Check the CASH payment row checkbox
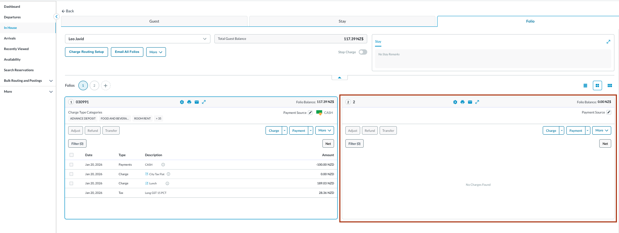This screenshot has width=619, height=233. (71, 165)
